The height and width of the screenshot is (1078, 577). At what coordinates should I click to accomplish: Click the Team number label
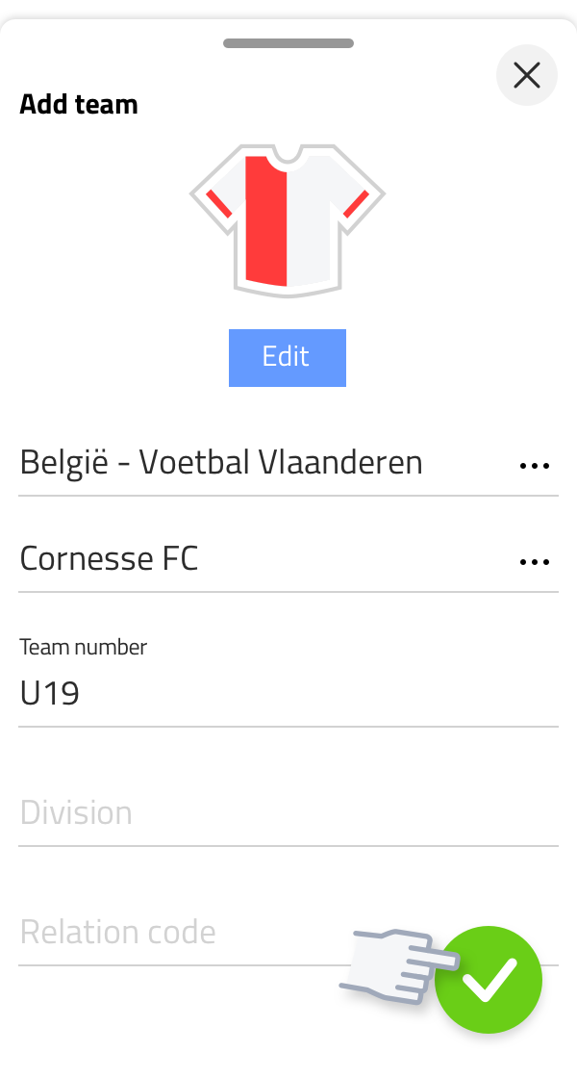[x=83, y=647]
